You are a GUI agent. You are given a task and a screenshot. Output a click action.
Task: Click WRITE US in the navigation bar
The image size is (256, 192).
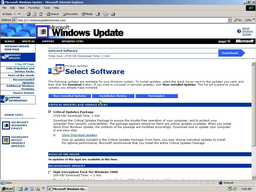click(28, 41)
